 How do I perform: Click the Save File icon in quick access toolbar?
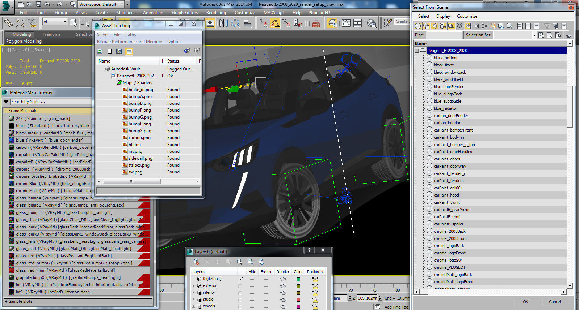tap(38, 4)
